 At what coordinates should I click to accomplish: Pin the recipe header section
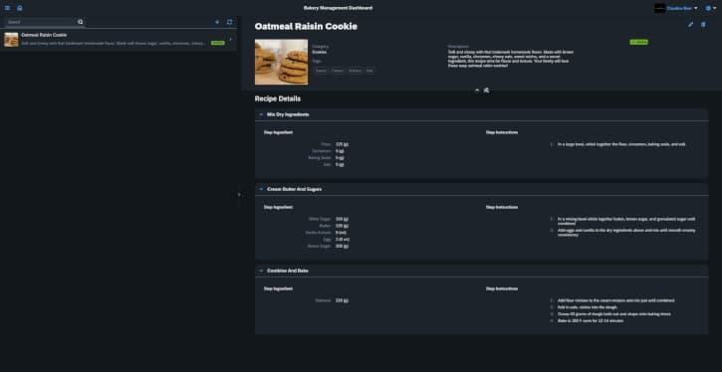487,91
